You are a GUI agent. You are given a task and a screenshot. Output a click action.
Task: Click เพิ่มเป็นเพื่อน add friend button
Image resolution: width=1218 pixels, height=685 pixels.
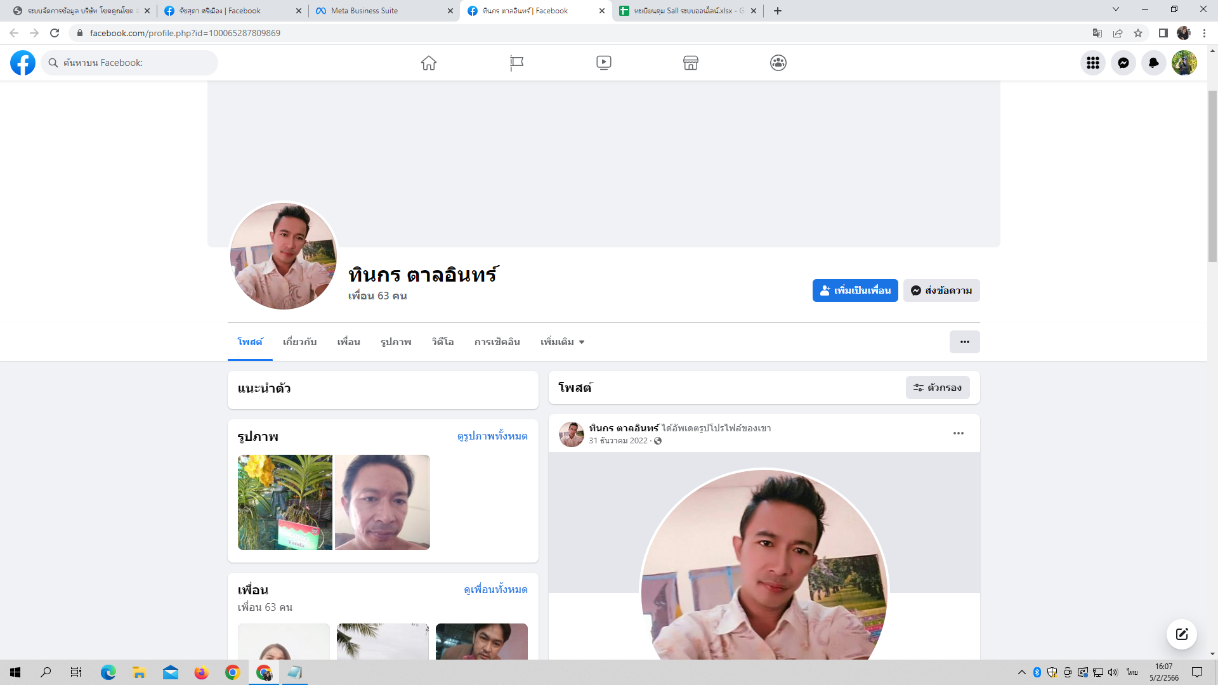[x=855, y=290]
